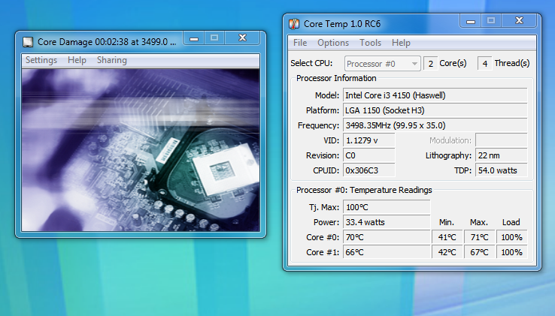This screenshot has width=555, height=316.
Task: Click the Temperature Readings group label
Action: click(364, 190)
